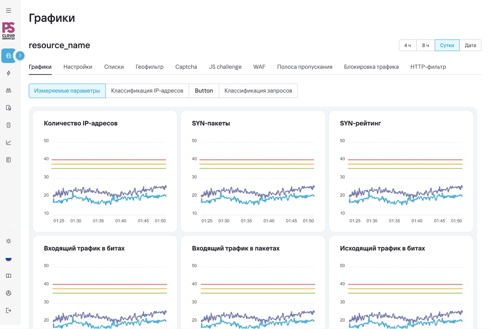Select Классификация IP-адресов segment
This screenshot has width=490, height=329.
point(147,91)
